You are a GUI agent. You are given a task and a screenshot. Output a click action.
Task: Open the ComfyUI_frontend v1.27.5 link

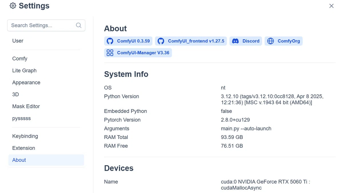point(191,41)
